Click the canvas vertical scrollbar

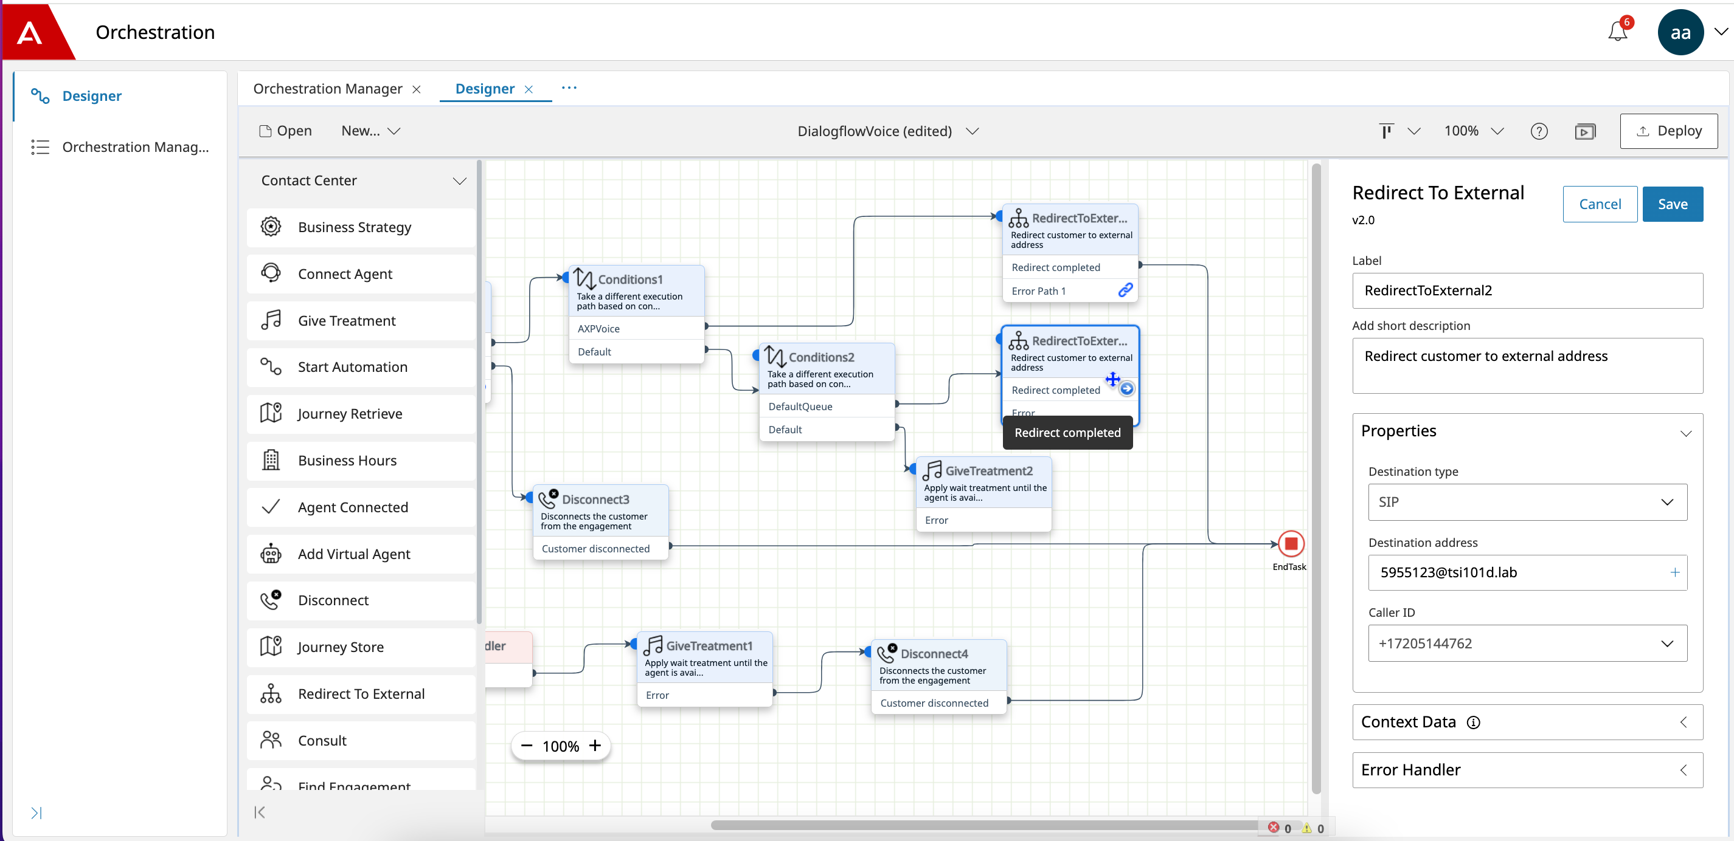[1316, 479]
